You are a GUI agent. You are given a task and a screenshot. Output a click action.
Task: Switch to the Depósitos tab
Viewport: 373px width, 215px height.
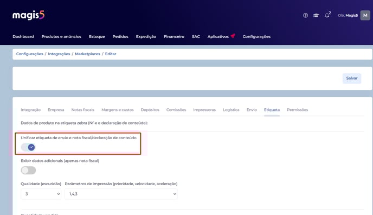coord(150,110)
